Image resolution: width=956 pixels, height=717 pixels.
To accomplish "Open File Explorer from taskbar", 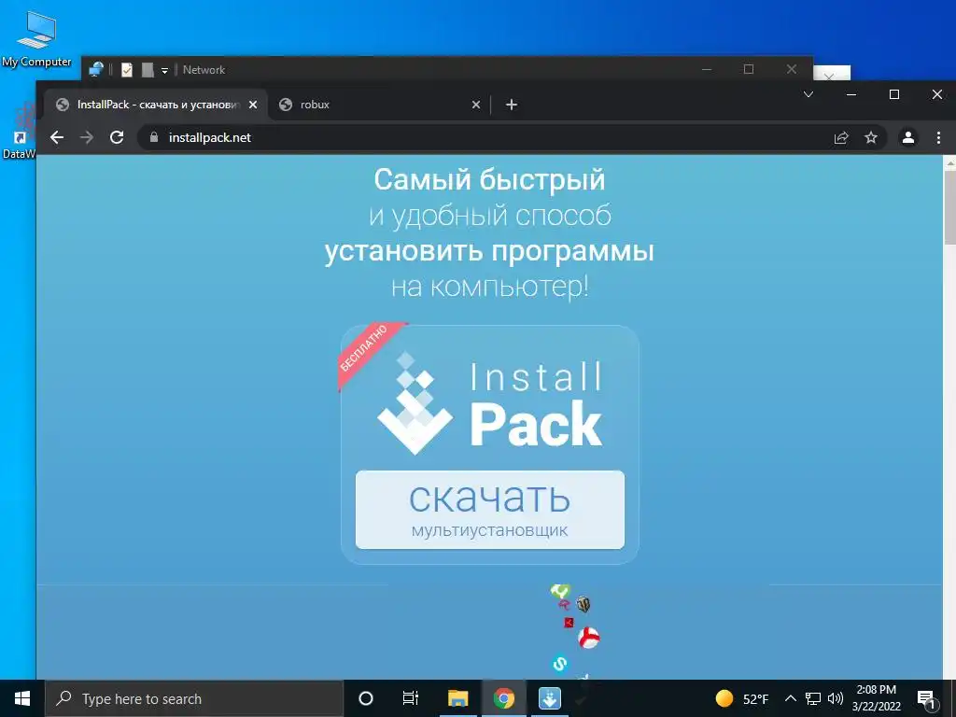I will pyautogui.click(x=457, y=698).
